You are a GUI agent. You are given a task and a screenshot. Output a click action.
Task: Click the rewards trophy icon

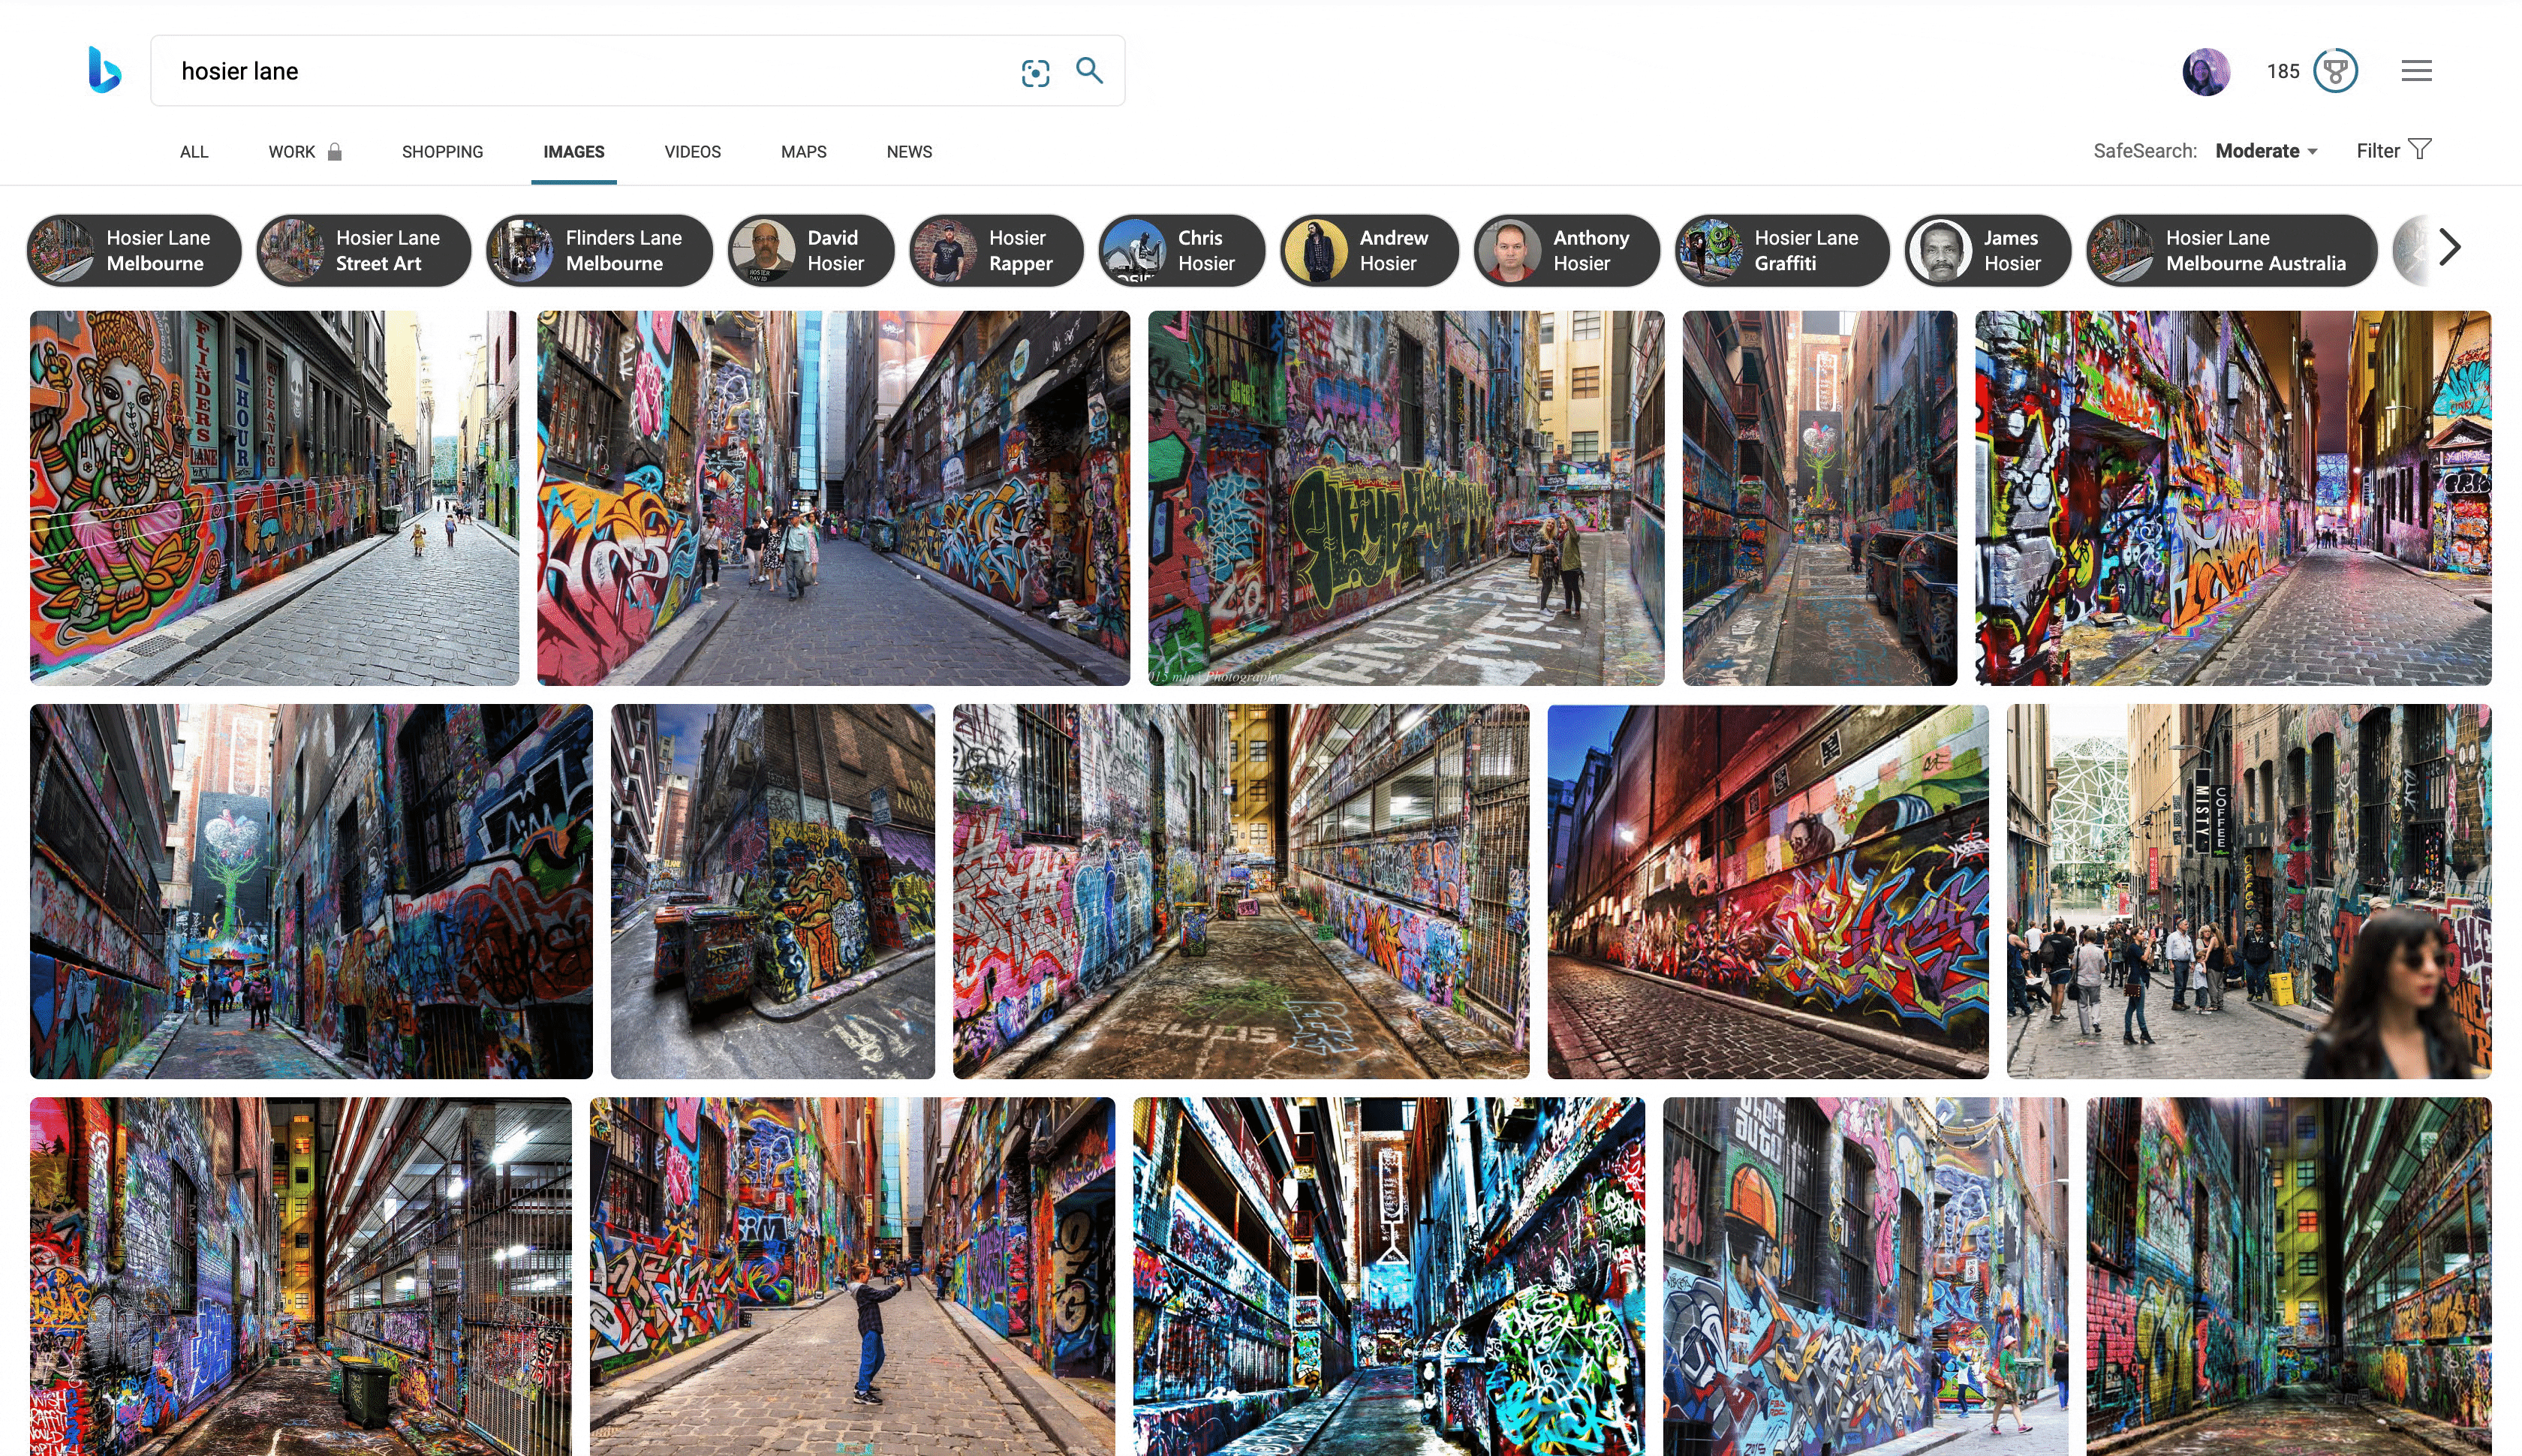(2335, 71)
